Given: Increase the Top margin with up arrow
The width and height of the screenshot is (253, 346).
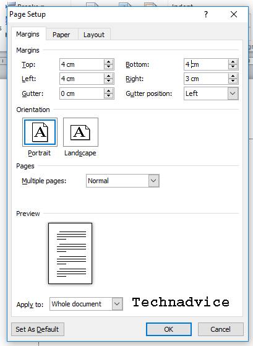Looking at the screenshot, I should [x=108, y=62].
